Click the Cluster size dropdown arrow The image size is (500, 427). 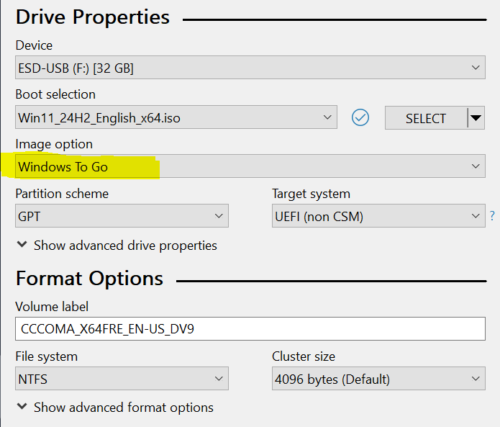click(x=475, y=379)
